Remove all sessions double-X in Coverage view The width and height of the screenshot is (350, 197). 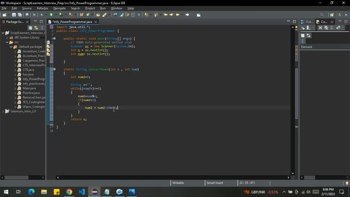click(326, 28)
